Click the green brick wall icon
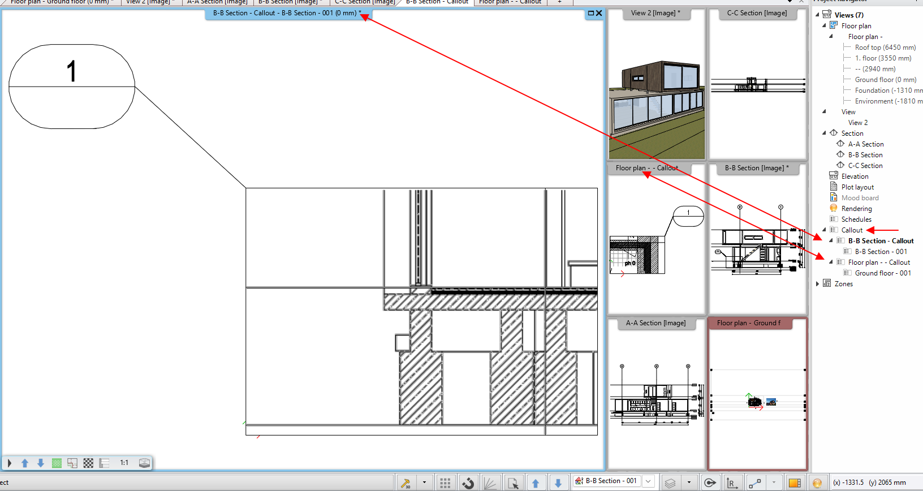This screenshot has height=491, width=923. tap(57, 463)
